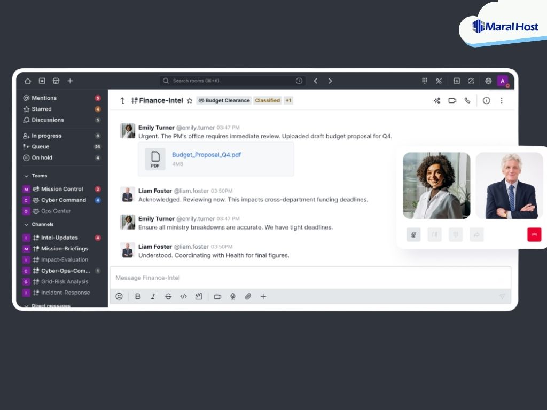Click the plus create-new icon in top bar
This screenshot has width=547, height=410.
pos(70,81)
